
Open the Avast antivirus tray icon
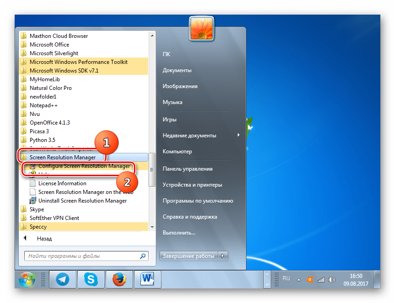coord(310,280)
